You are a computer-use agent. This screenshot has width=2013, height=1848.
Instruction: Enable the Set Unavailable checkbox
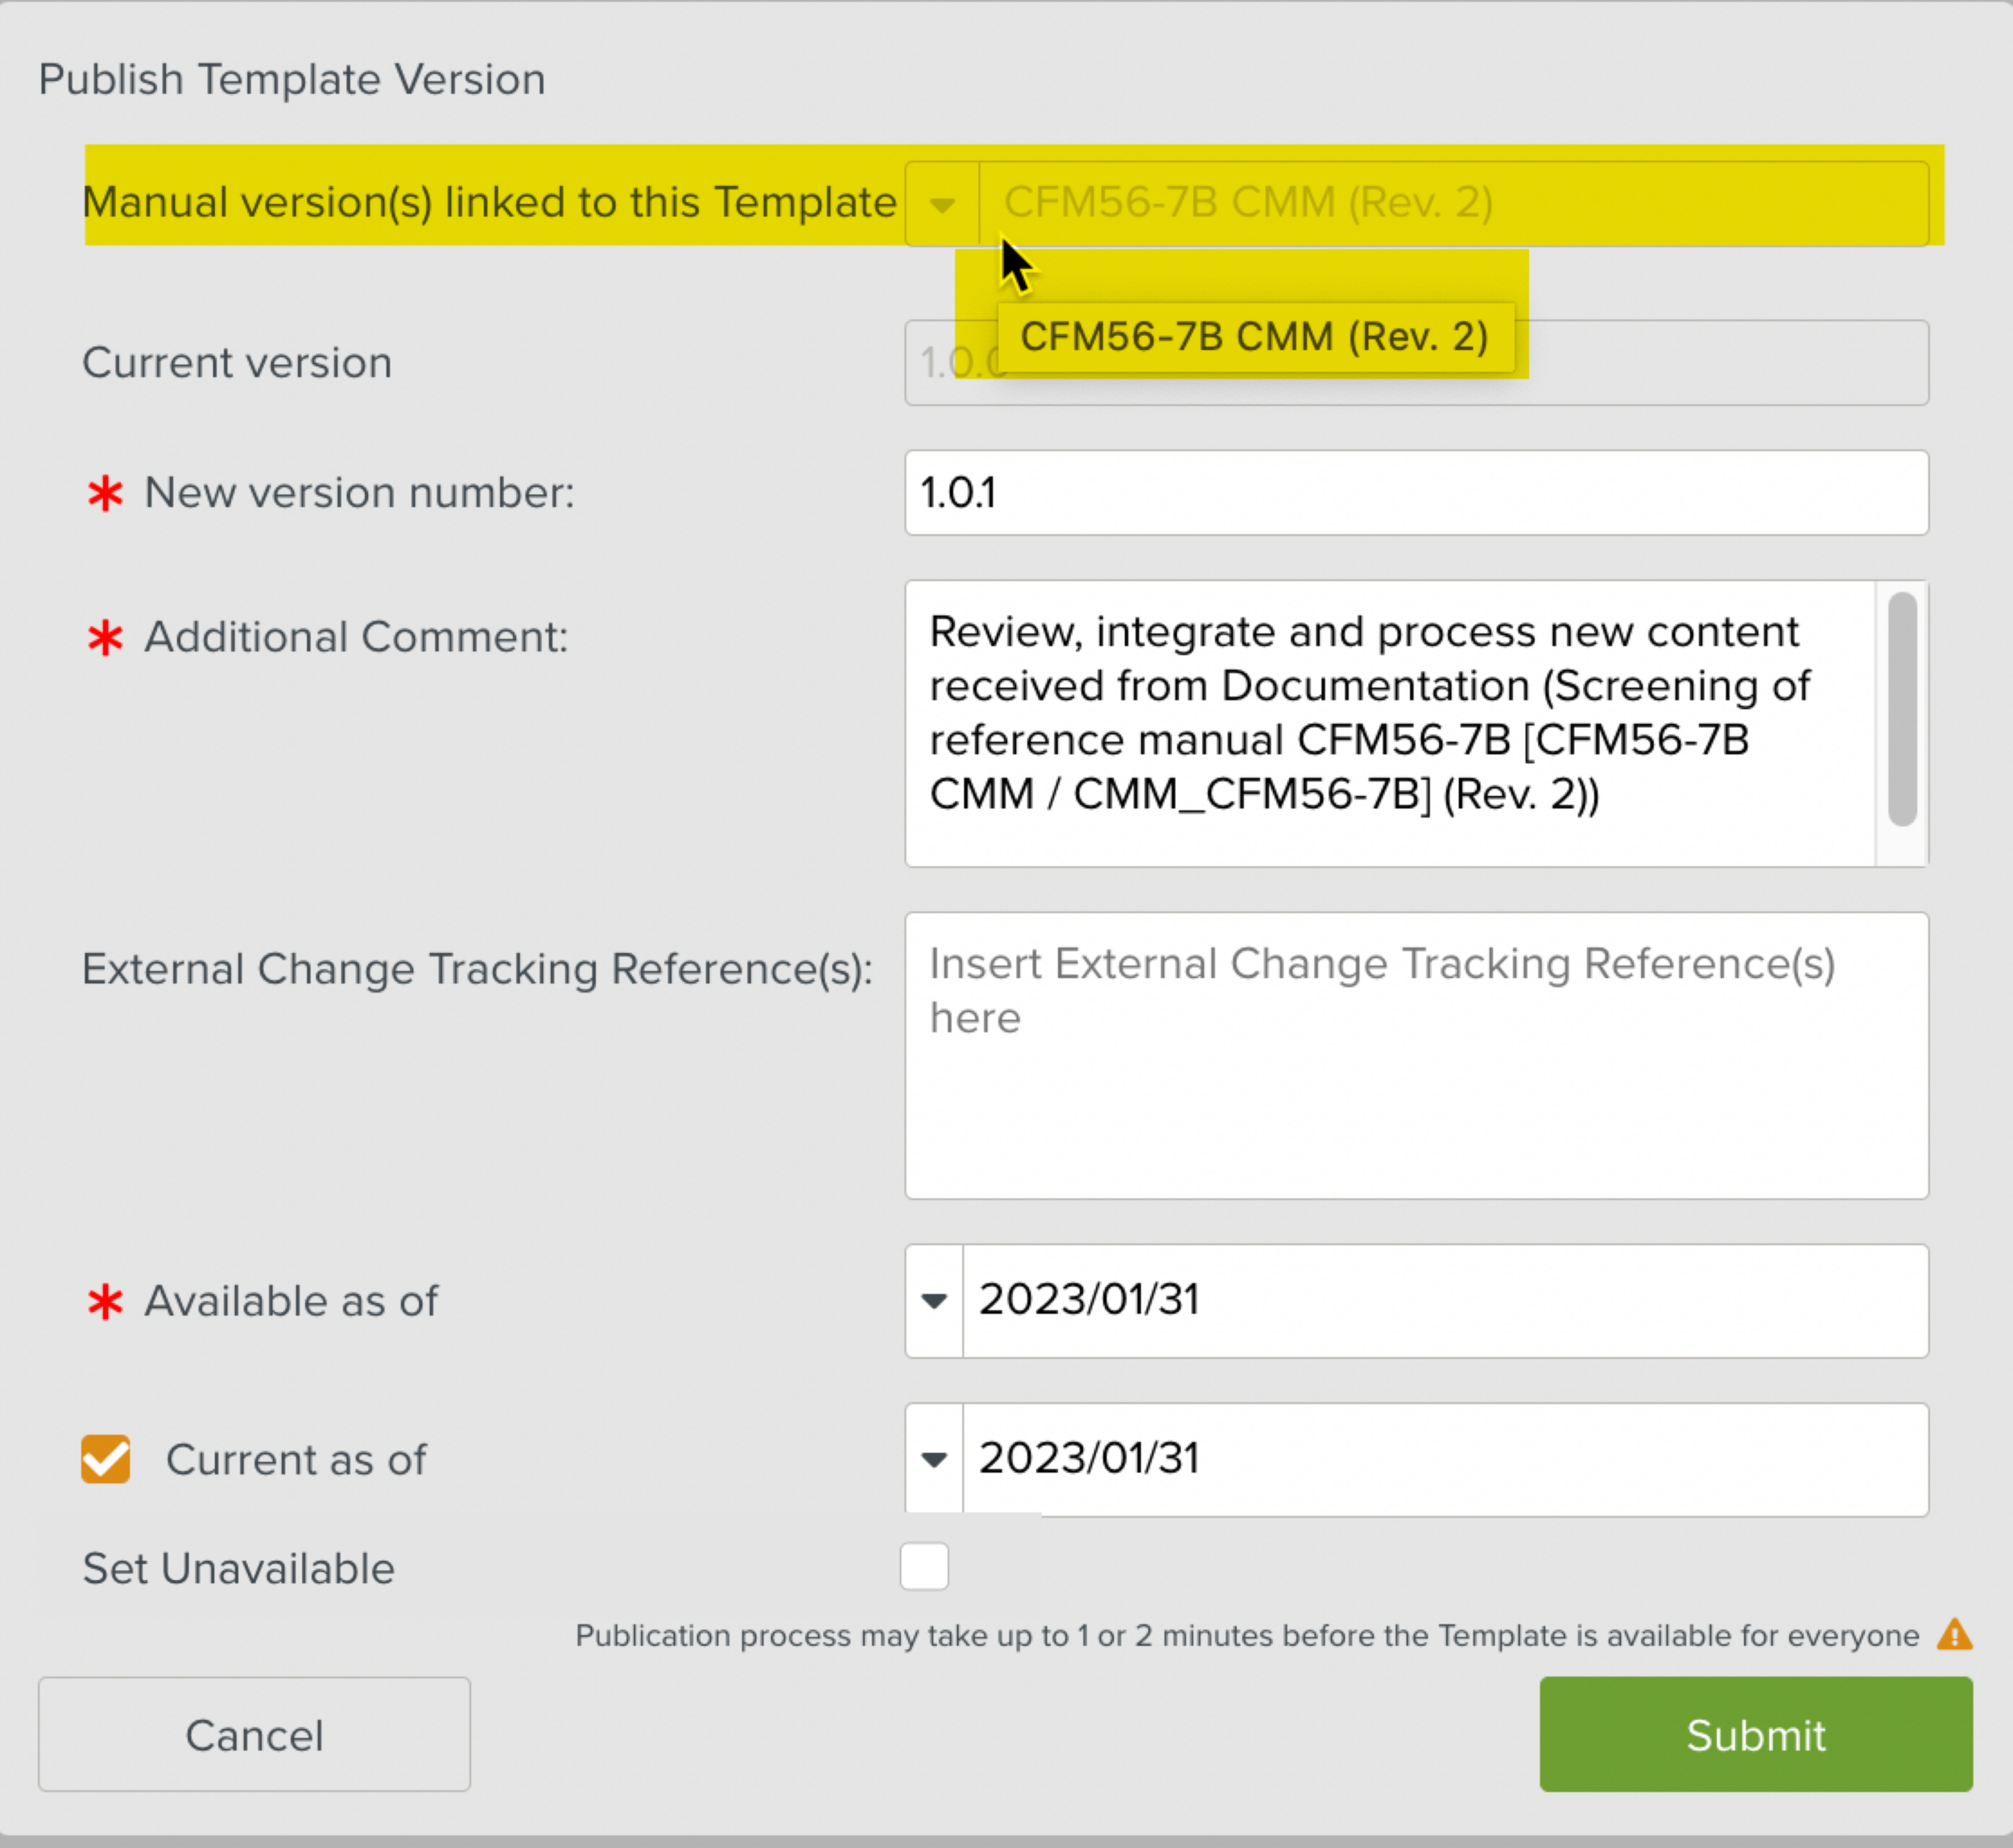pos(924,1566)
